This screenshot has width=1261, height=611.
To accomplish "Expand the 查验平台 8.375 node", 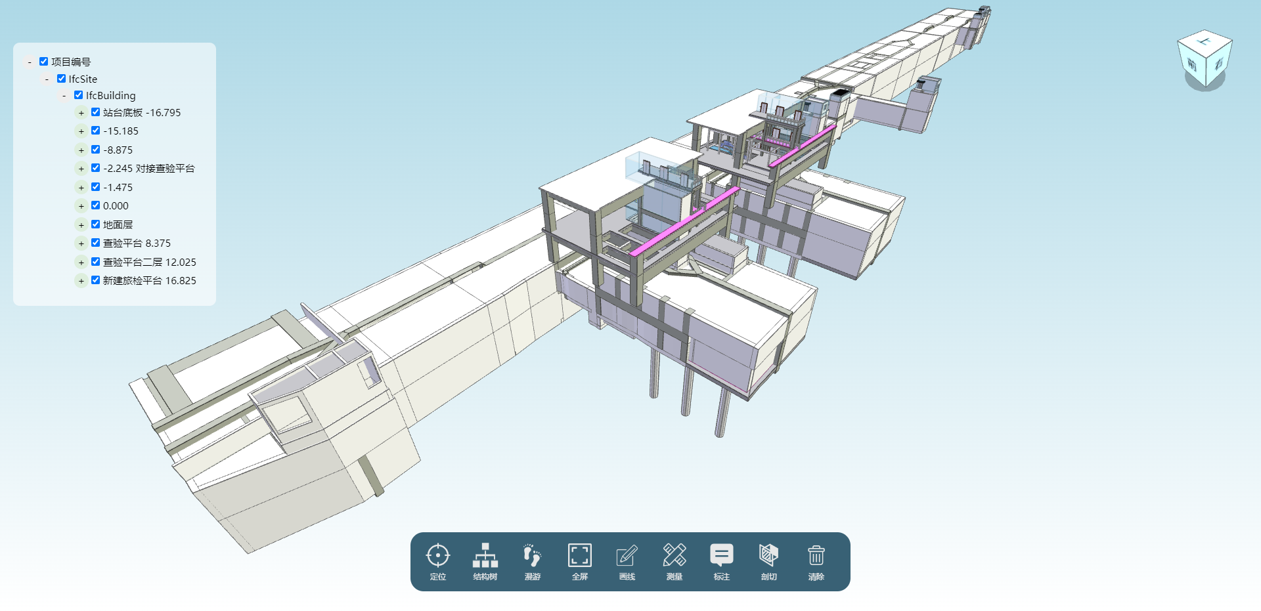I will [x=81, y=243].
